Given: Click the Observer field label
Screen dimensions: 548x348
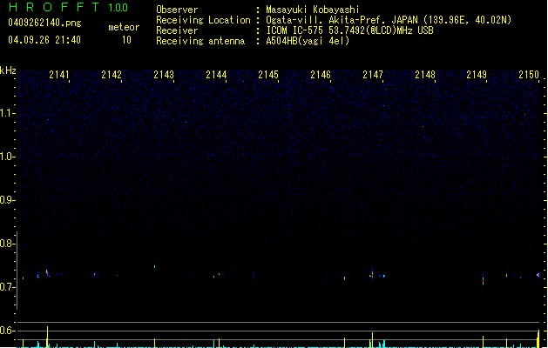Looking at the screenshot, I should click(x=177, y=10).
